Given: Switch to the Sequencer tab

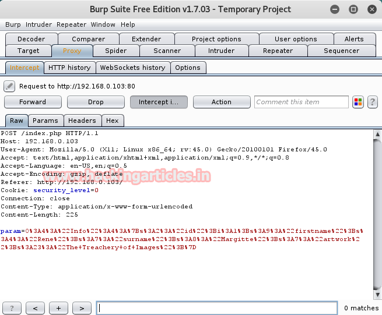Looking at the screenshot, I should (x=342, y=51).
